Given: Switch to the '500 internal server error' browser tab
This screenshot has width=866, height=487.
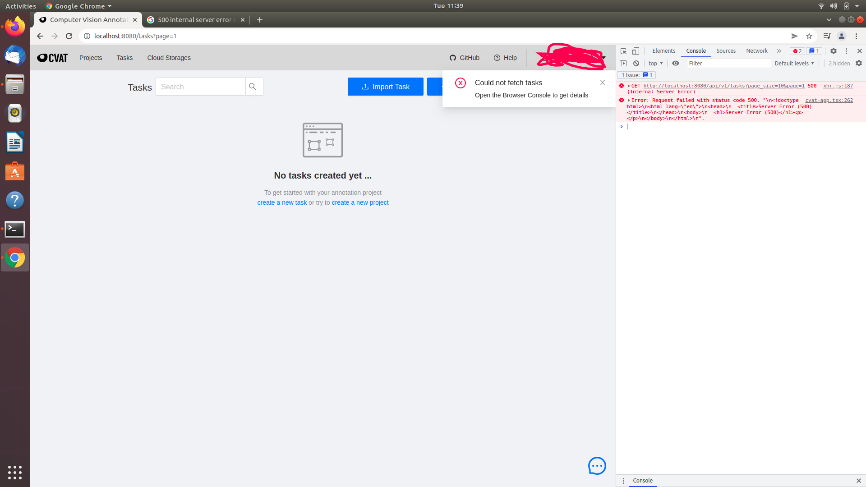Looking at the screenshot, I should coord(196,20).
